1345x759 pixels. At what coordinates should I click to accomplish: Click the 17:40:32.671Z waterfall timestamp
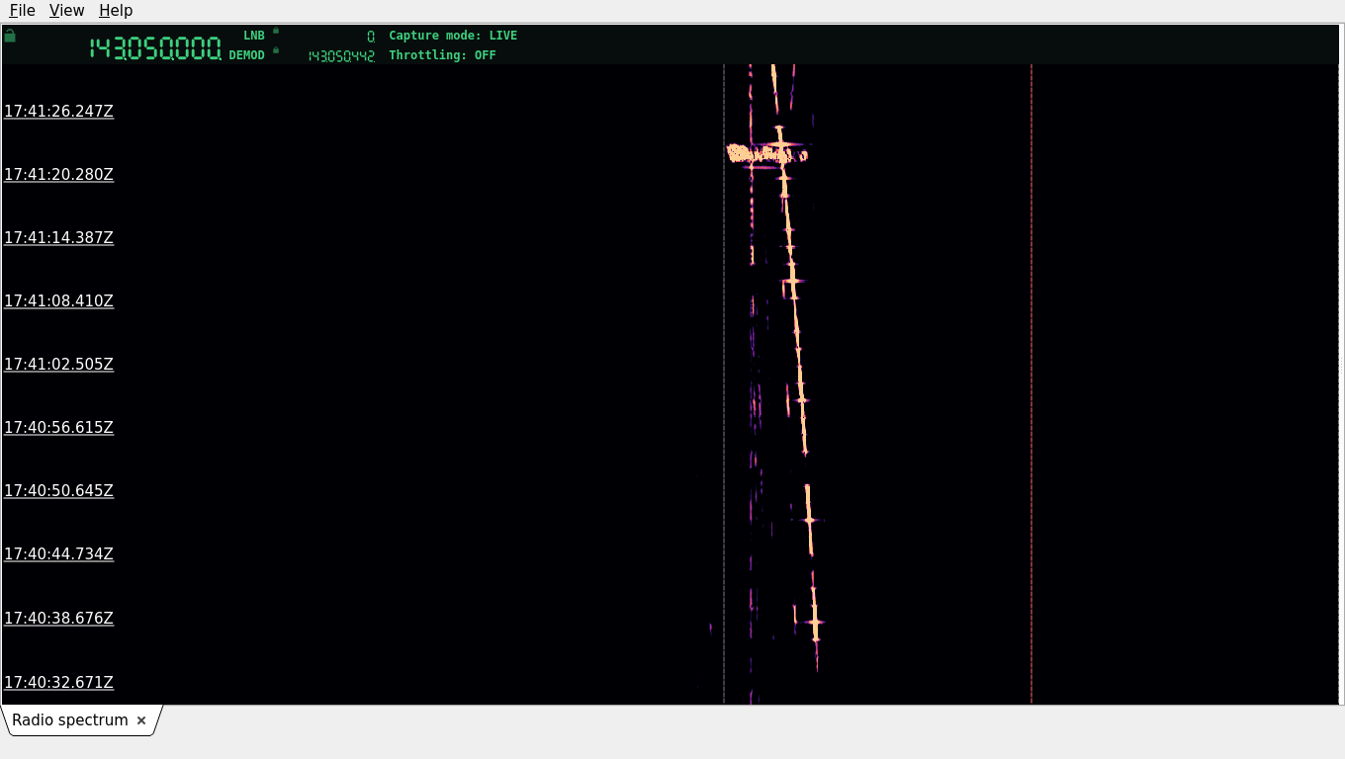click(x=58, y=683)
